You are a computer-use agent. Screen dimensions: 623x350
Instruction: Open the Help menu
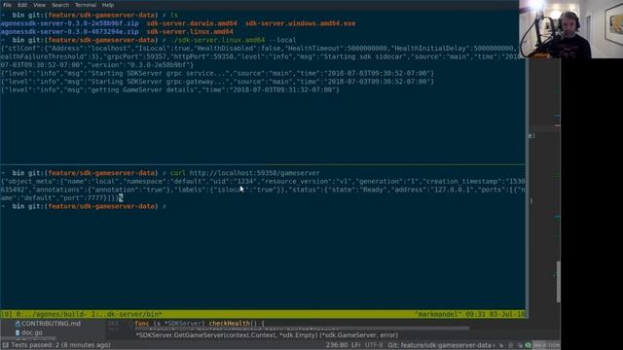[108, 5]
